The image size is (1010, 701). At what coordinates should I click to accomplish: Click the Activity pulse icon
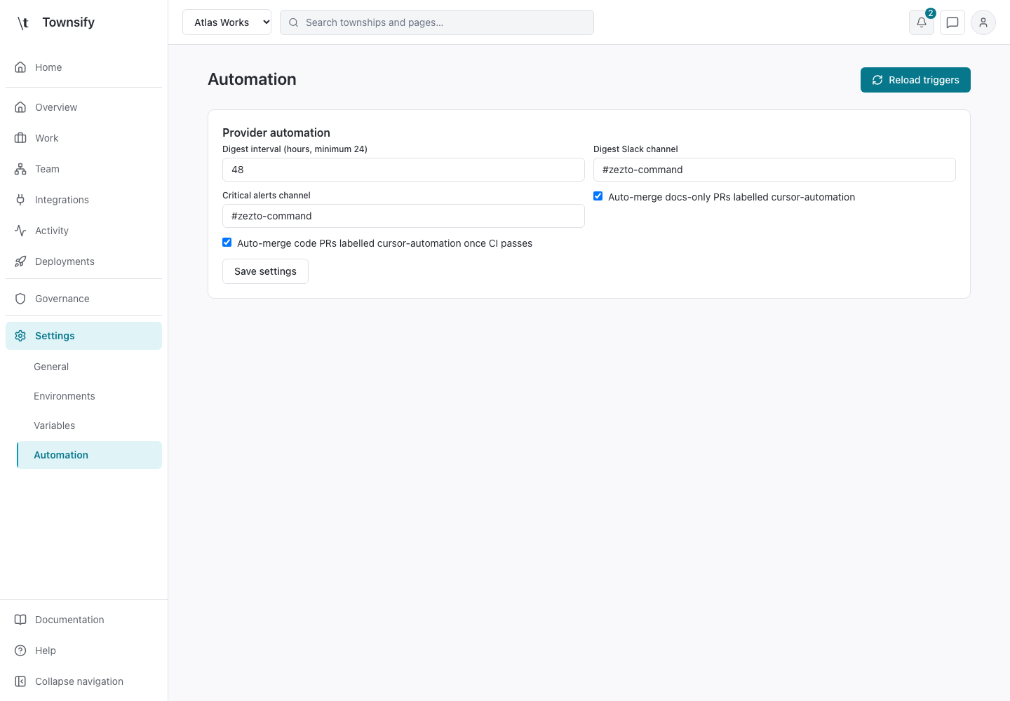(20, 231)
